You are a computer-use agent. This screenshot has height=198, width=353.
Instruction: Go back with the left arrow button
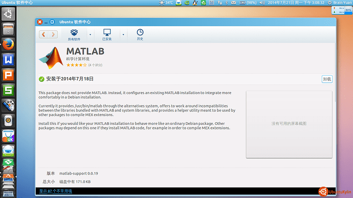coord(43,34)
